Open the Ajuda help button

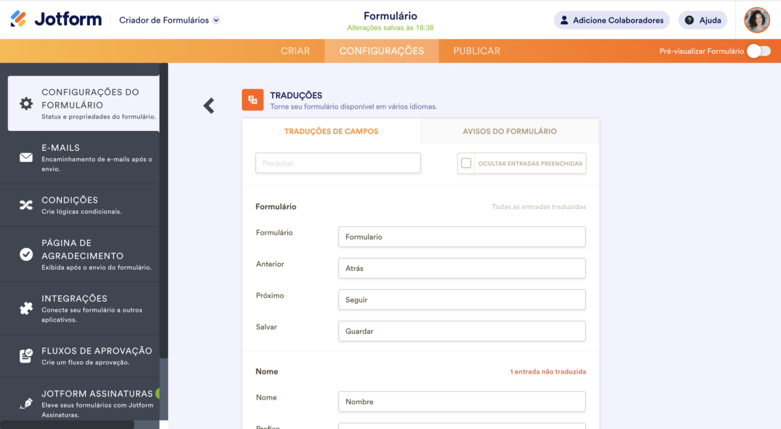[x=703, y=20]
